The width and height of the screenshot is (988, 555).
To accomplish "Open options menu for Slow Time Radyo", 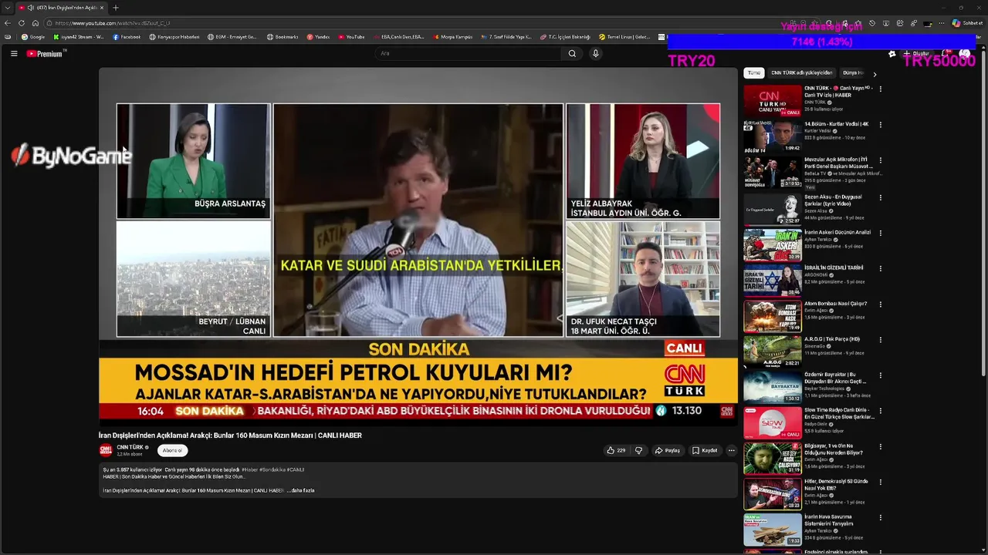I will pos(880,411).
